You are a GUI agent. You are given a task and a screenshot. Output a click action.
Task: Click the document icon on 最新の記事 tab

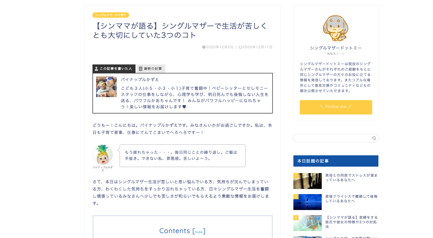pos(141,69)
